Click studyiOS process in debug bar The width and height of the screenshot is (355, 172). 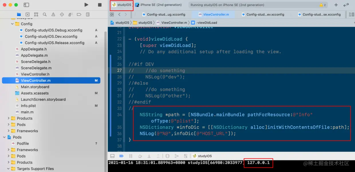(x=202, y=156)
